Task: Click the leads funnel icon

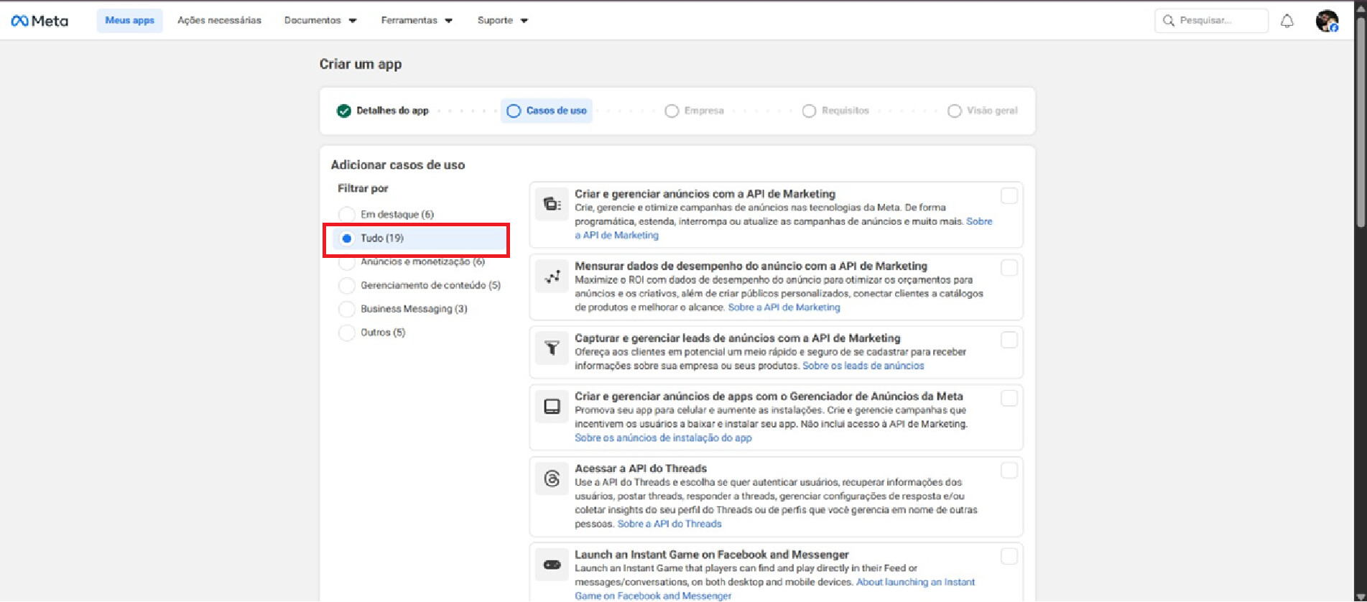Action: [552, 348]
